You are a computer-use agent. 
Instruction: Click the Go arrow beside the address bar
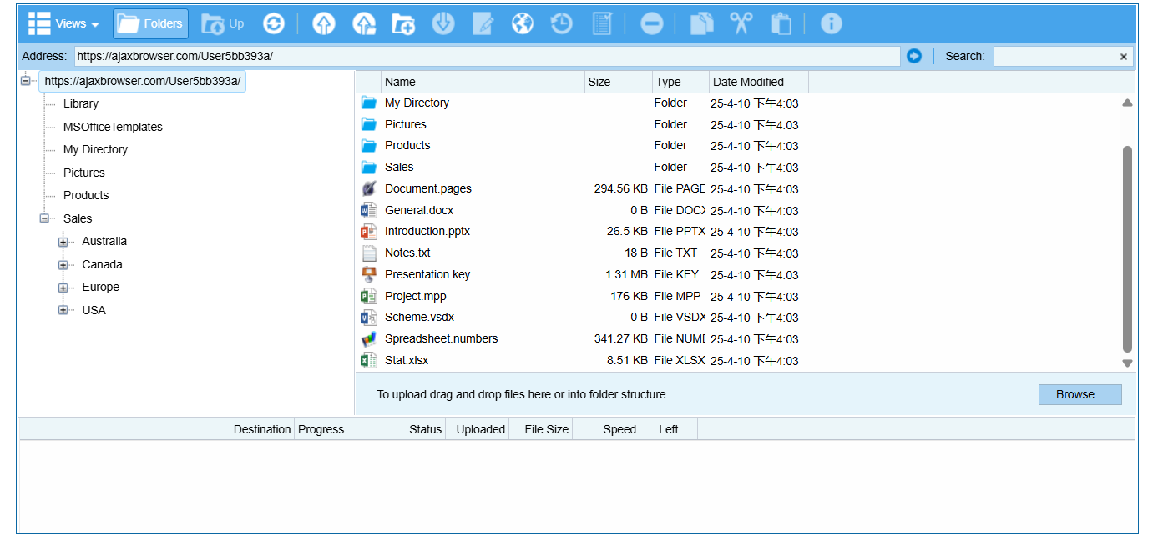point(914,56)
